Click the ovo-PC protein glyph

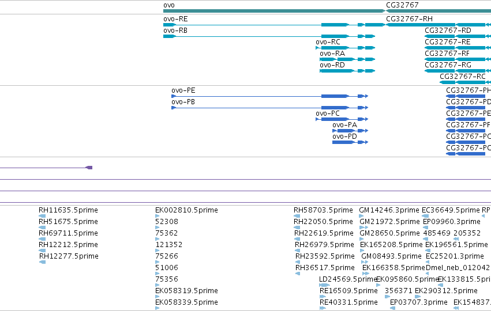point(342,119)
